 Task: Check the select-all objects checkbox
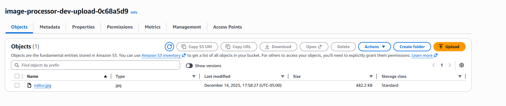coord(17,76)
